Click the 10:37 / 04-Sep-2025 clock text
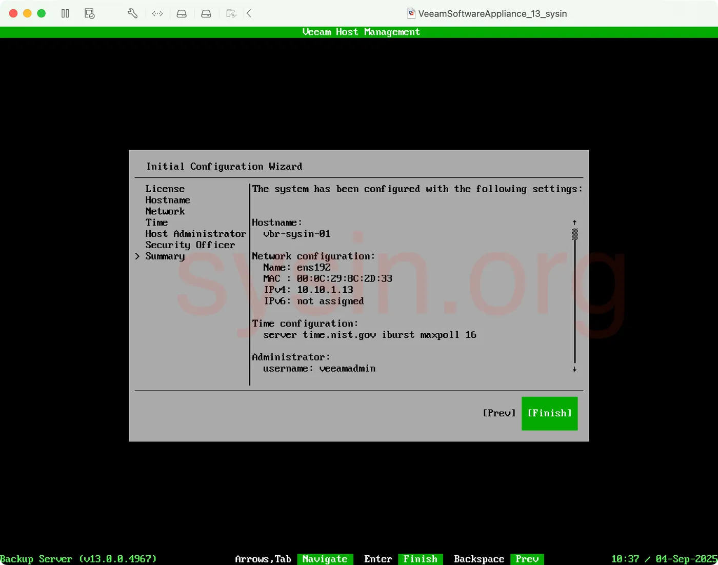 point(664,559)
